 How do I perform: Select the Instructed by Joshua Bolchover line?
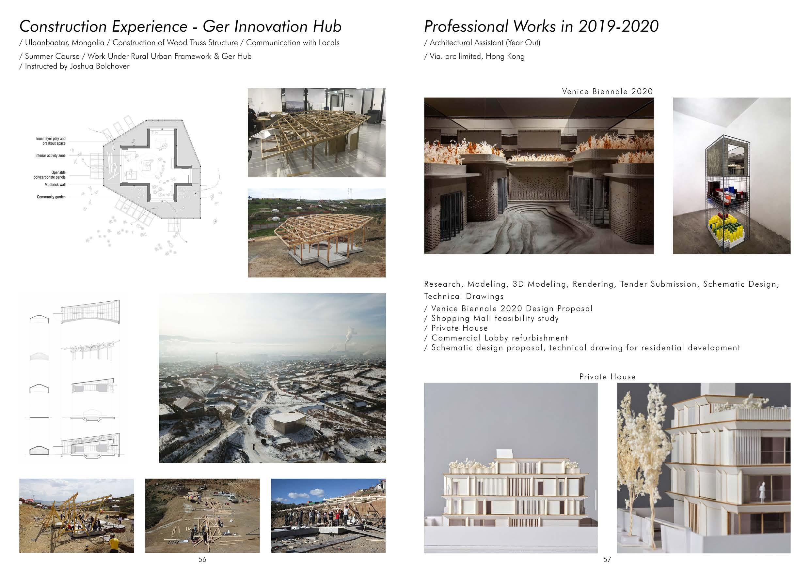(74, 66)
